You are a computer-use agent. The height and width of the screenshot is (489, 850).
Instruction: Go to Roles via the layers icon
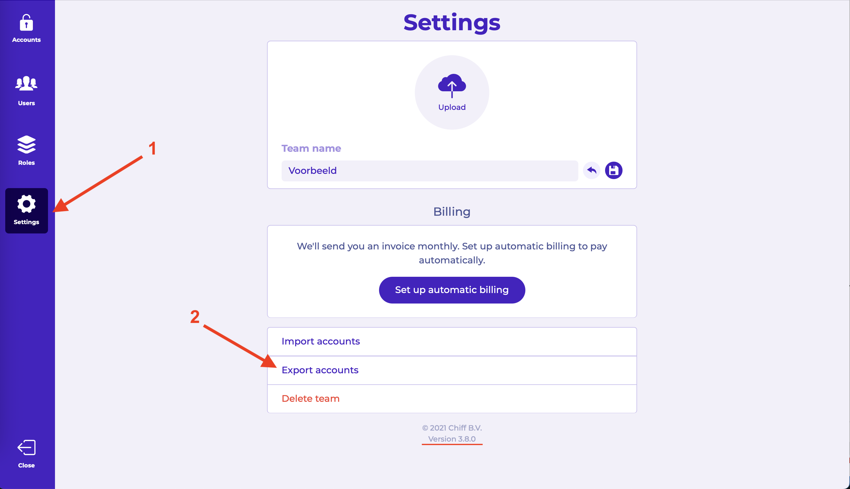(x=26, y=144)
